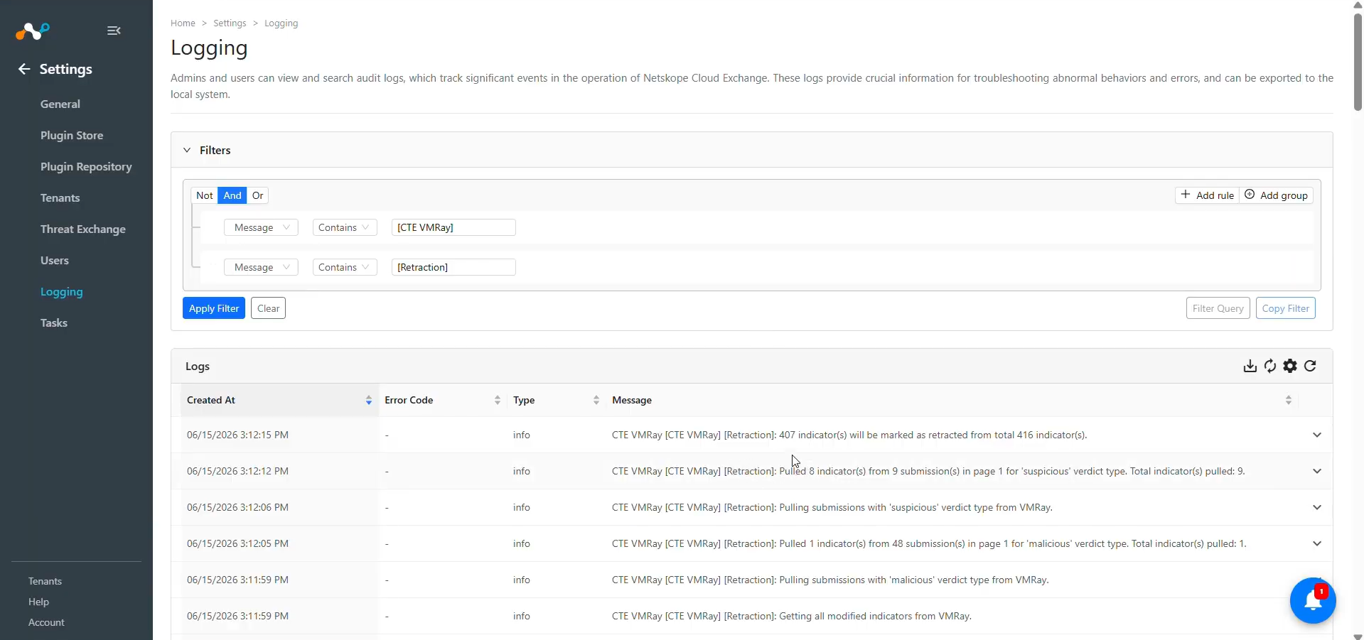
Task: Click the message 'Pulled 1 indicator(s) from 48 submission(s)'
Action: click(929, 543)
